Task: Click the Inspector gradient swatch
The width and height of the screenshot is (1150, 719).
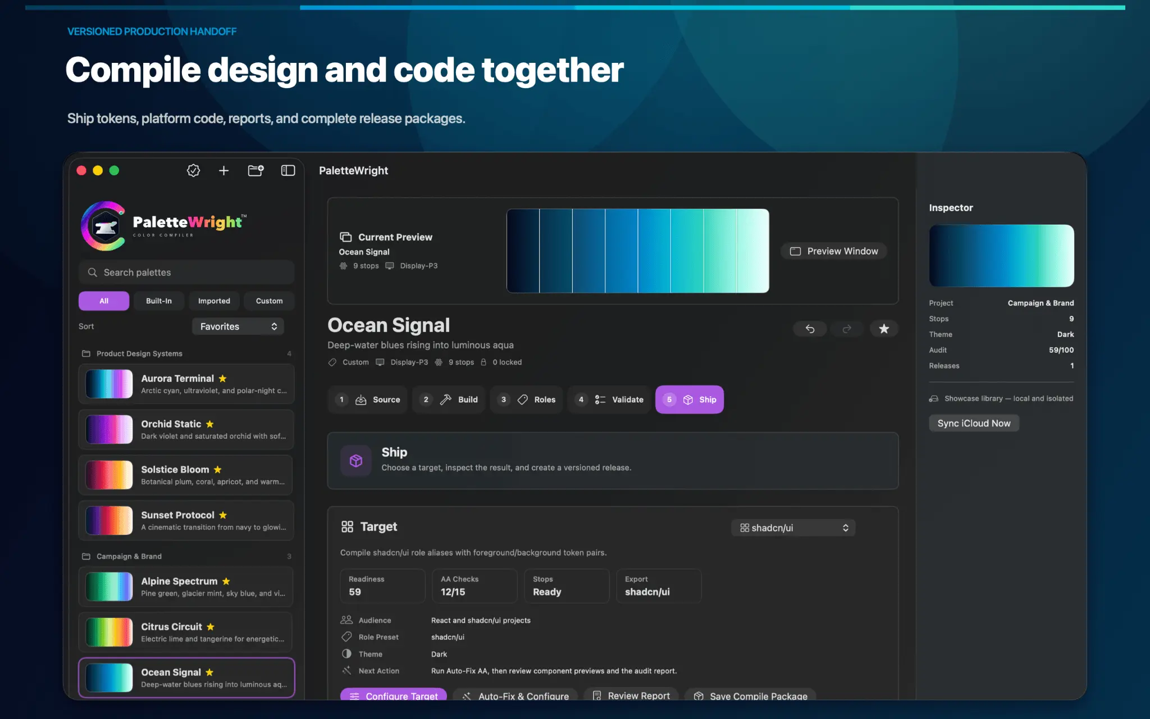Action: coord(1001,256)
